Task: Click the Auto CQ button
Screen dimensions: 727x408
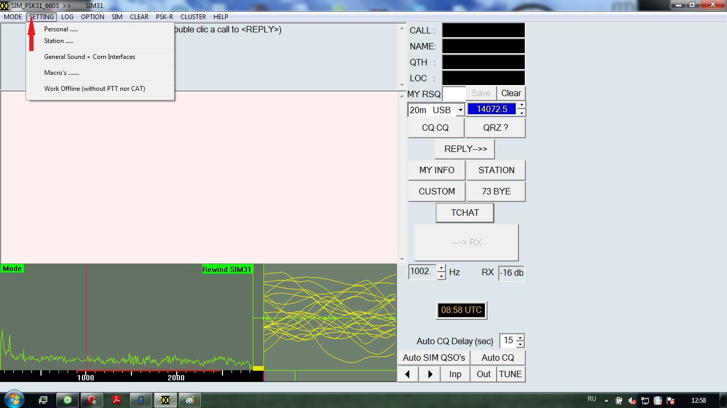Action: pos(498,358)
